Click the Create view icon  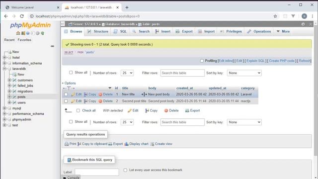click(152, 144)
